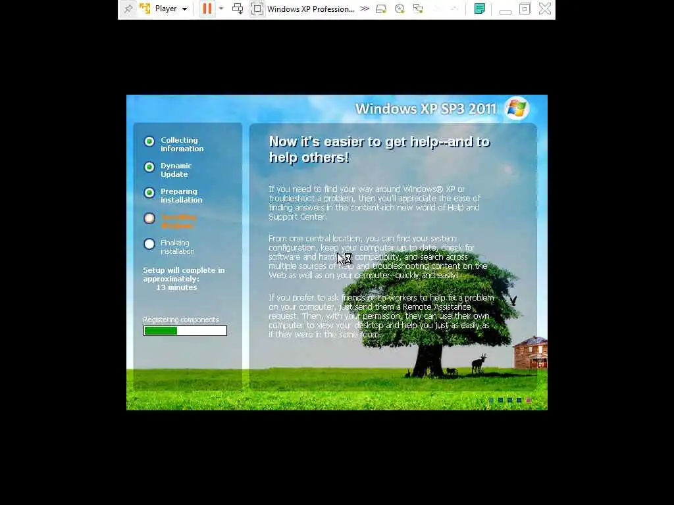The image size is (674, 505).
Task: Expand the power options dropdown arrow
Action: pyautogui.click(x=221, y=9)
